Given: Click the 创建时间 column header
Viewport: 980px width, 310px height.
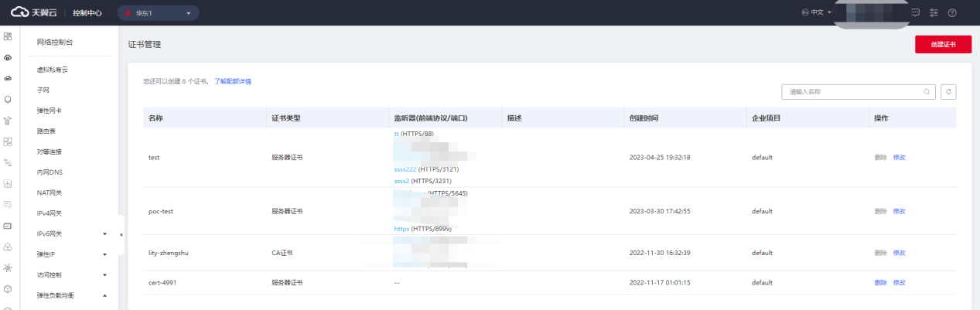Looking at the screenshot, I should [644, 118].
